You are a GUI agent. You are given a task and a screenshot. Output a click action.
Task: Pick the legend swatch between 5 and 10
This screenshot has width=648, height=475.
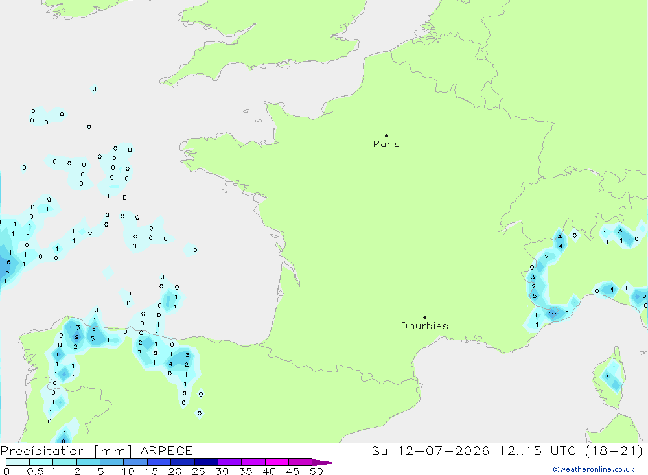click(x=111, y=462)
